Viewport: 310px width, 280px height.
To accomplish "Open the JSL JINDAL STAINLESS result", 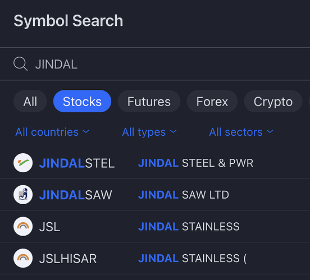I will (x=155, y=227).
